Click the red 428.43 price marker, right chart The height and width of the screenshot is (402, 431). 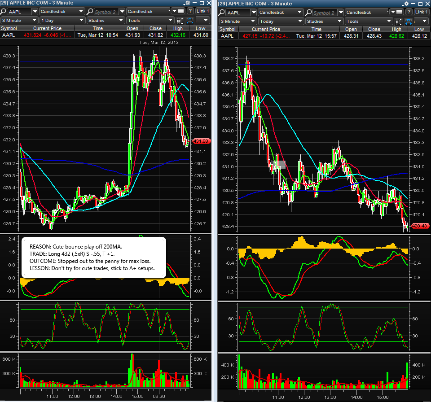click(x=420, y=226)
